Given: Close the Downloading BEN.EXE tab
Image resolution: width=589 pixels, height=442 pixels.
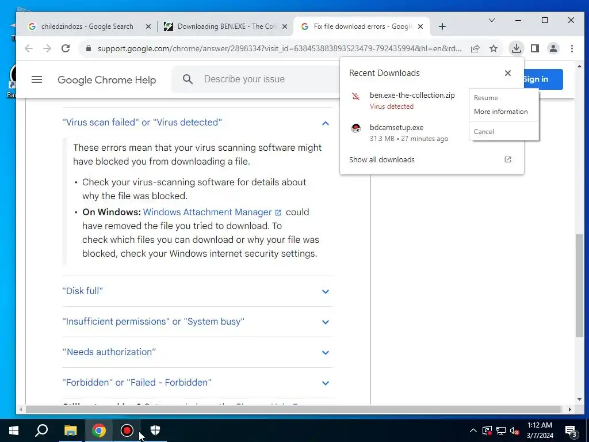Looking at the screenshot, I should click(285, 26).
